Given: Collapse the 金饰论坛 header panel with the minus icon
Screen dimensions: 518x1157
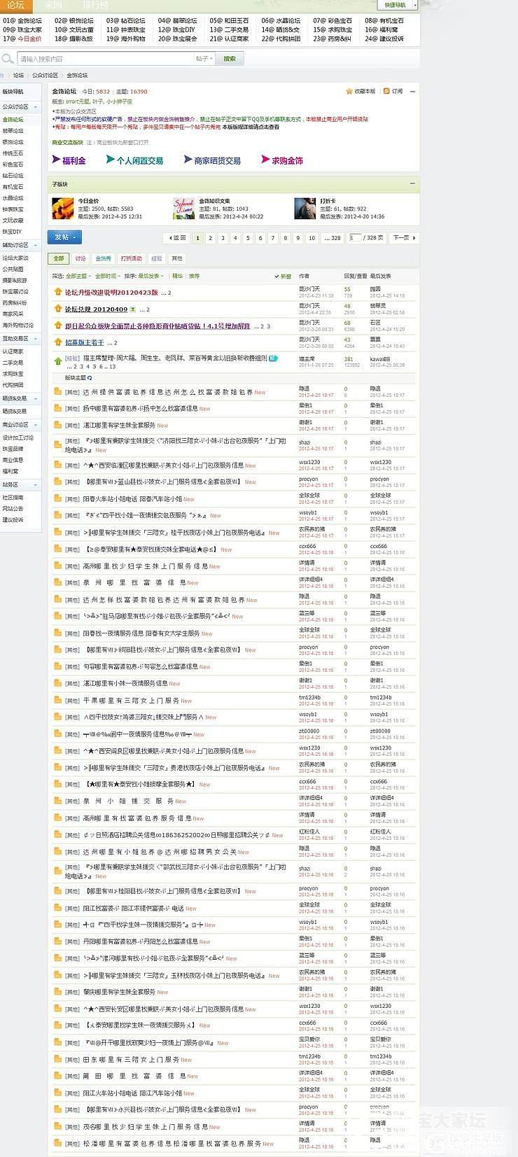Looking at the screenshot, I should pos(412,91).
